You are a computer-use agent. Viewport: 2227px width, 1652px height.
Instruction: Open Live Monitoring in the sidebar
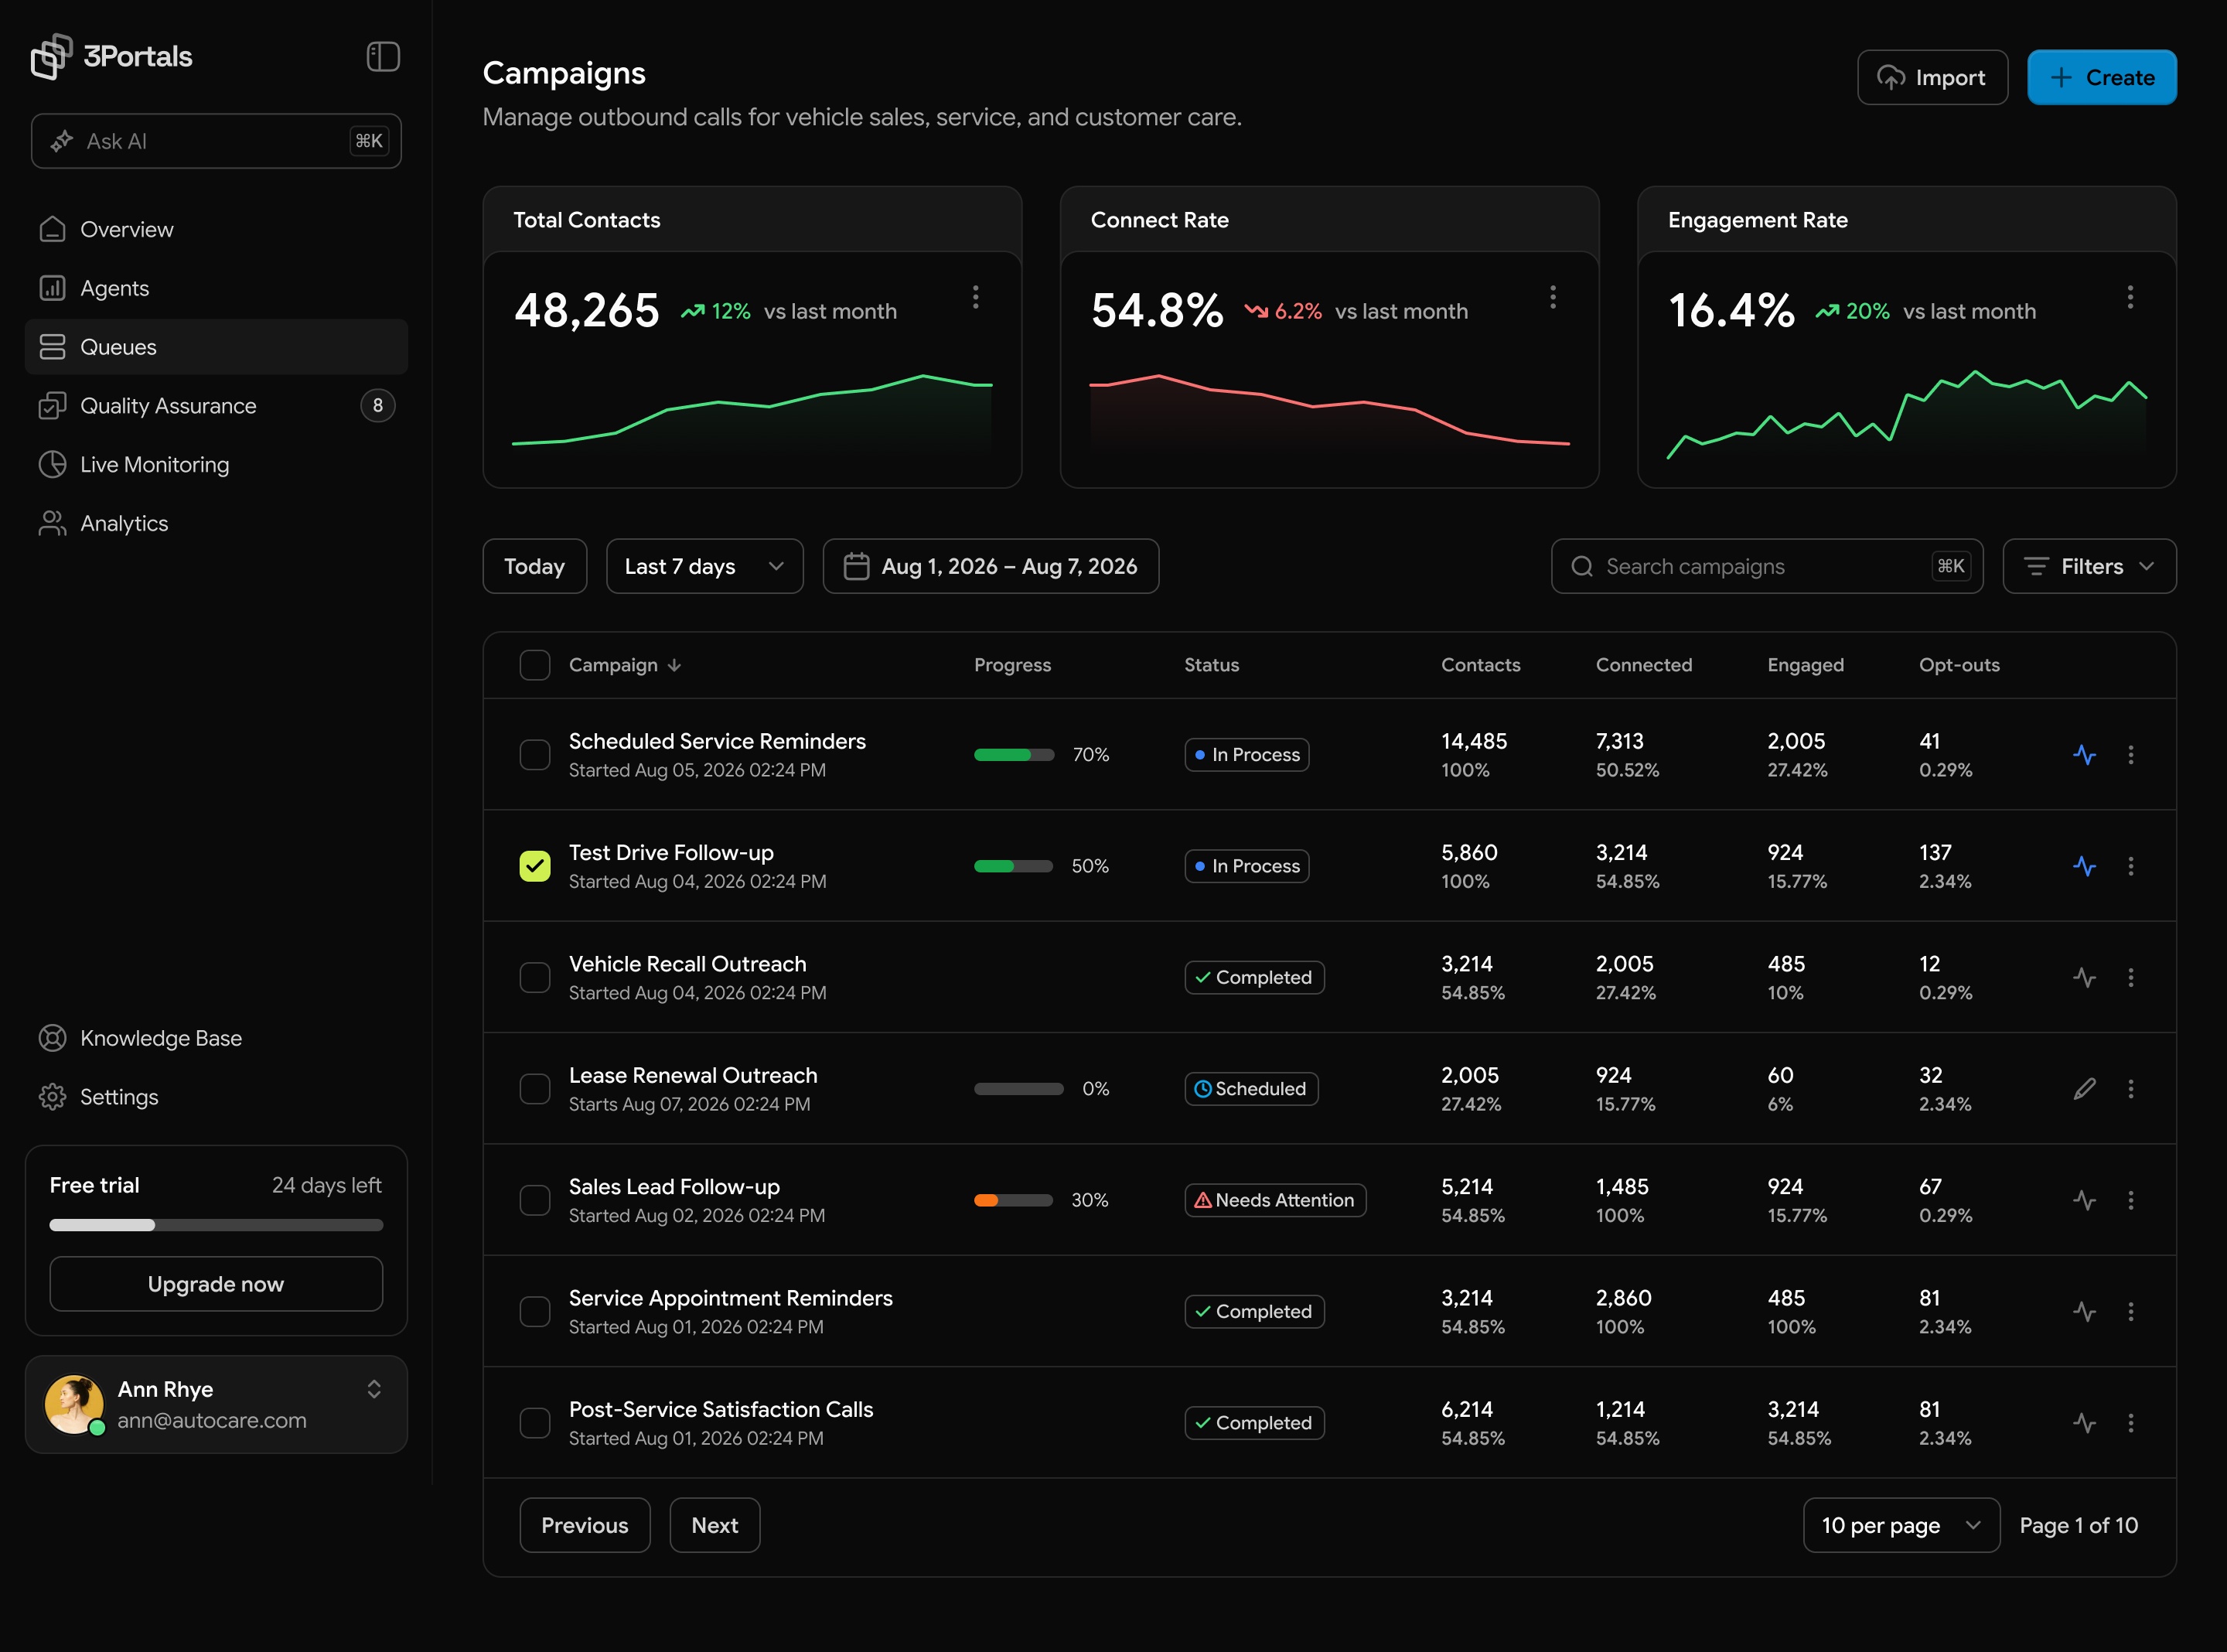pyautogui.click(x=216, y=465)
